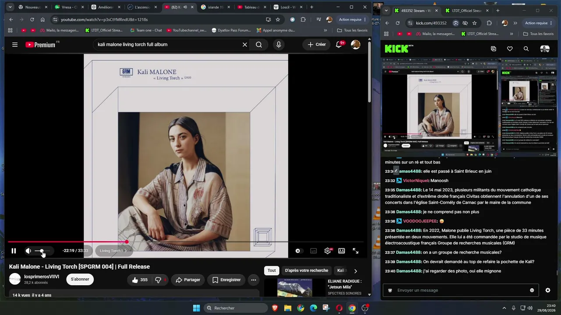Open Action requise menu in YouTube window
This screenshot has height=315, width=561.
[352, 19]
